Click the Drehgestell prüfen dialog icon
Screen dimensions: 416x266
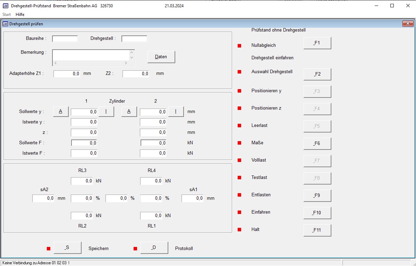6,24
